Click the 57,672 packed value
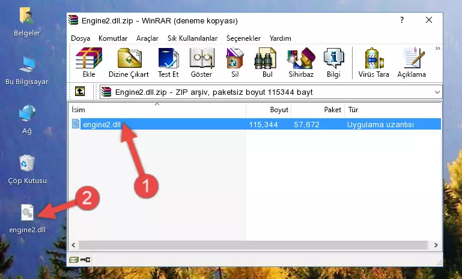Viewport: 462px width, 279px height. click(x=306, y=124)
